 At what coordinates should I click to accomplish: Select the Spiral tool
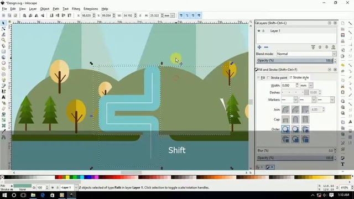3,74
